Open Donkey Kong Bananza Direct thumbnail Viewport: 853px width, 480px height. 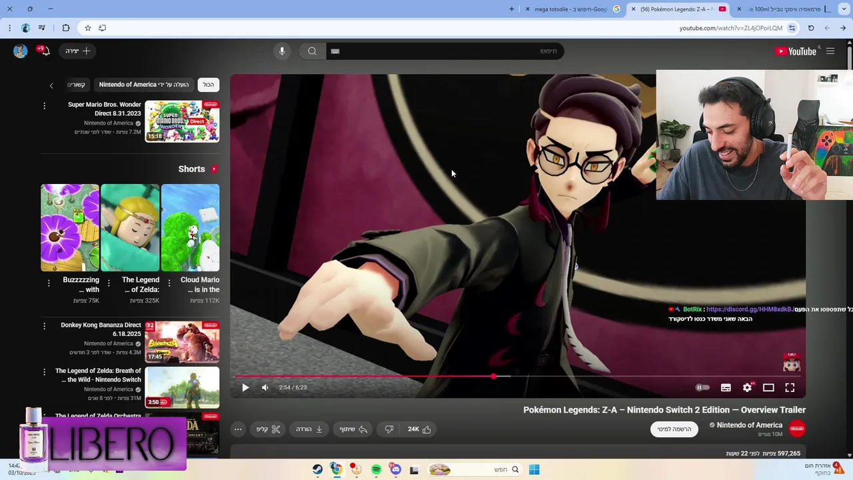click(182, 341)
